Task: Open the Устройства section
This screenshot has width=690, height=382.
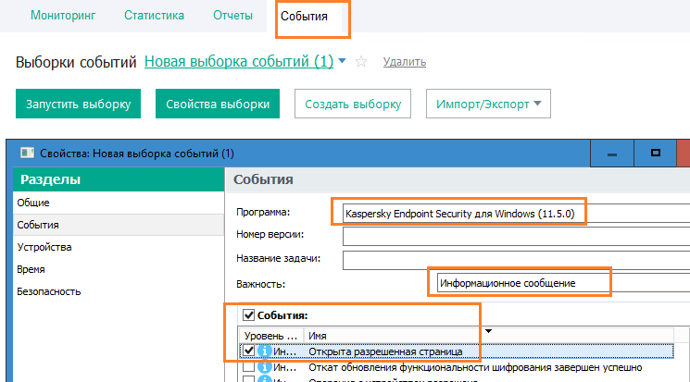Action: [119, 247]
